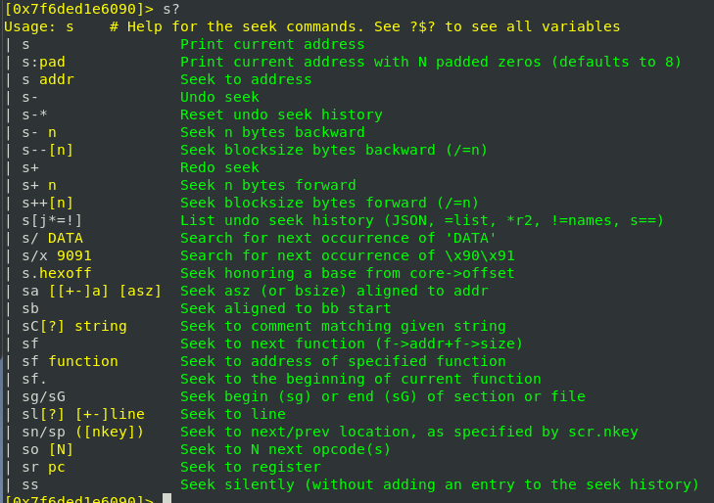This screenshot has width=714, height=503.
Task: Click the 'sa [[+-]a] [asz]' command
Action: click(x=91, y=291)
